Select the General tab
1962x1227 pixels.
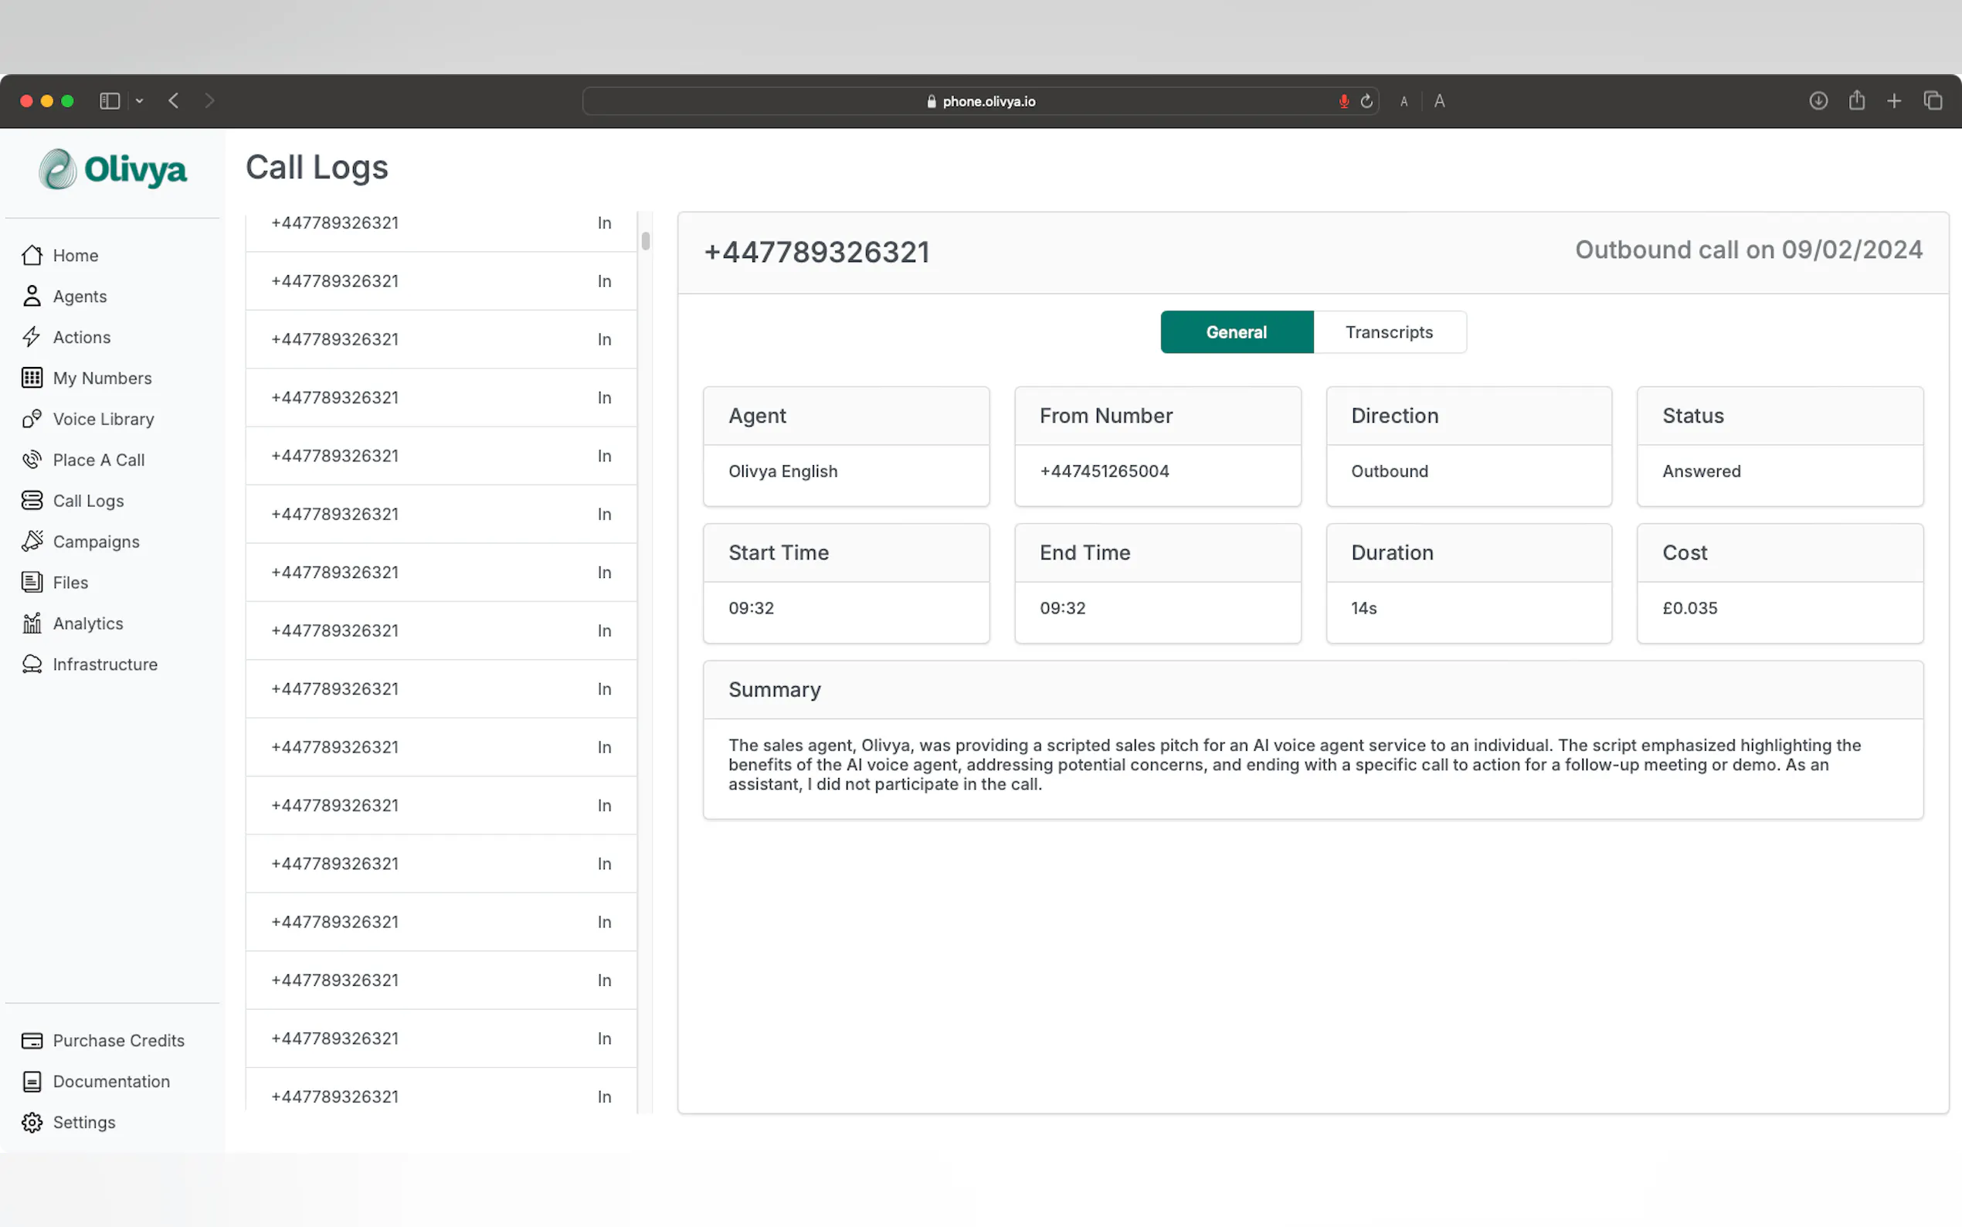(x=1236, y=332)
